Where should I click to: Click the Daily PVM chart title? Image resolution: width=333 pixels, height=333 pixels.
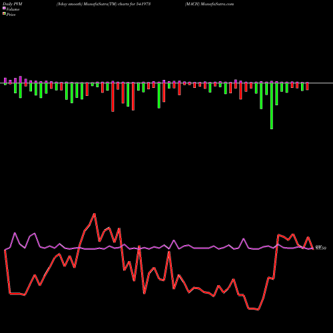(13, 4)
